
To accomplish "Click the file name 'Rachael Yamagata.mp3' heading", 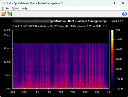I will point(92,21).
